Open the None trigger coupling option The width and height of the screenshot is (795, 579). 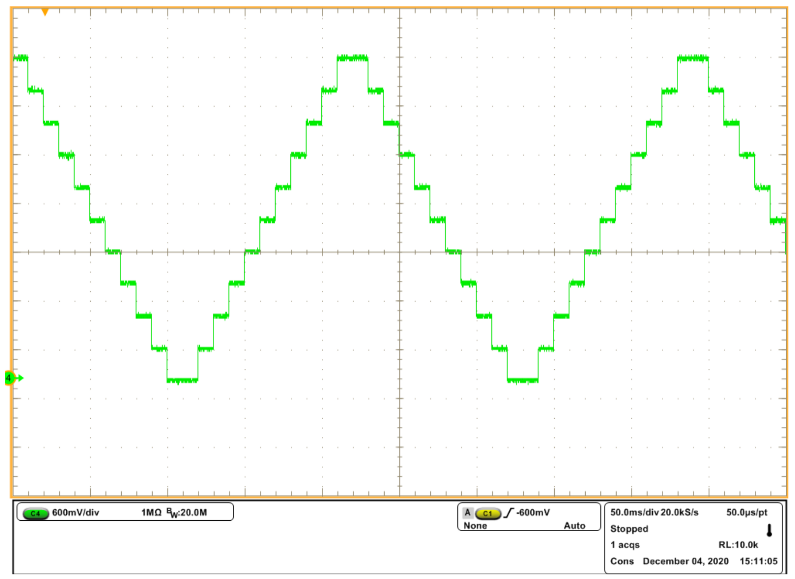pos(475,526)
